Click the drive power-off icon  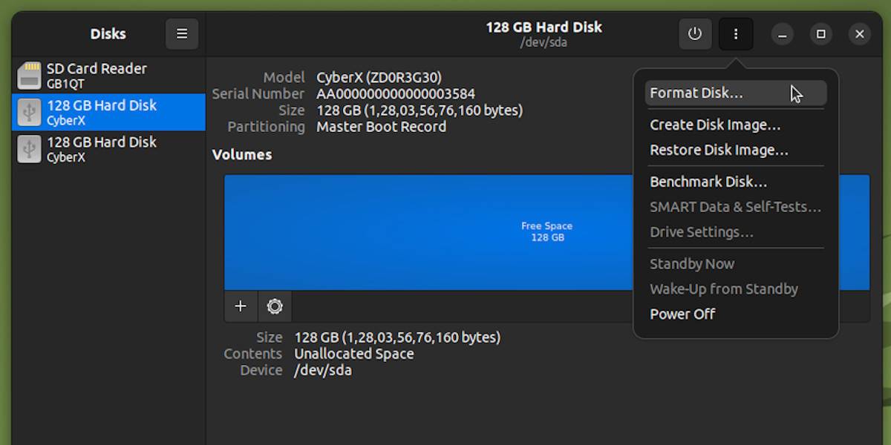(695, 33)
